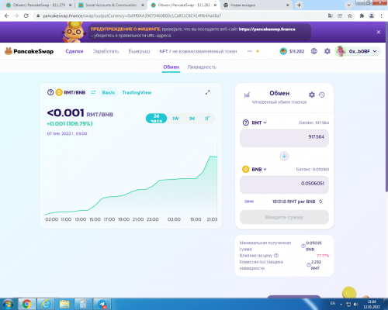Screen dimensions: 388x310
Task: Expand the chart to fullscreen
Action: point(207,92)
